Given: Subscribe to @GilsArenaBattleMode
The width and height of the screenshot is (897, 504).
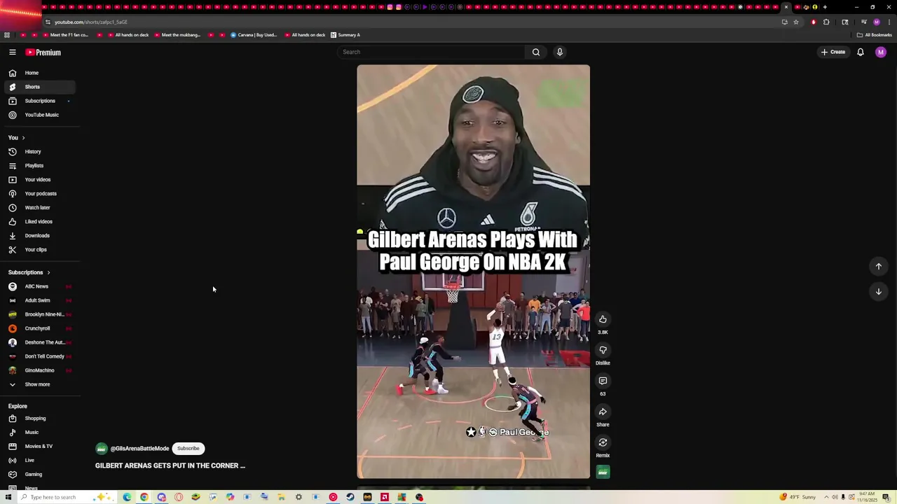Looking at the screenshot, I should 188,448.
